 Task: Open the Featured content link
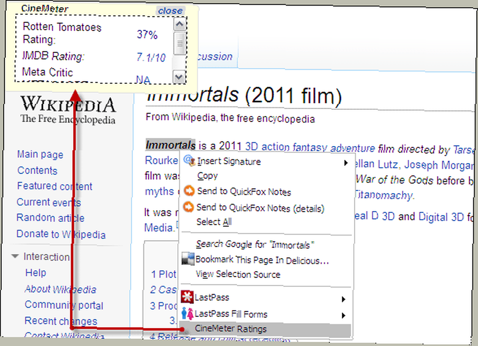click(x=54, y=186)
